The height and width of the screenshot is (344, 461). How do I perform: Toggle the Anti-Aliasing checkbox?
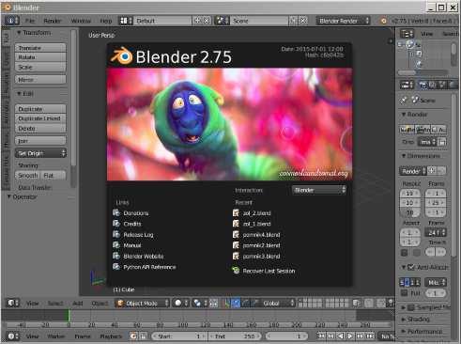[x=411, y=267]
